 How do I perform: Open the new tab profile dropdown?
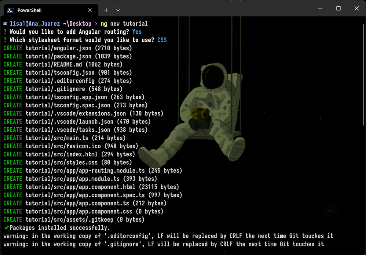point(118,10)
